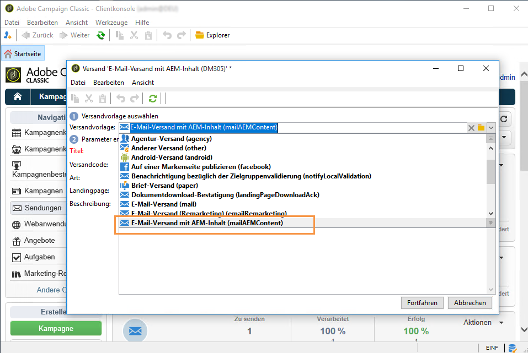The width and height of the screenshot is (528, 353).
Task: Click the green refresh icon in Versand dialog
Action: pos(153,99)
